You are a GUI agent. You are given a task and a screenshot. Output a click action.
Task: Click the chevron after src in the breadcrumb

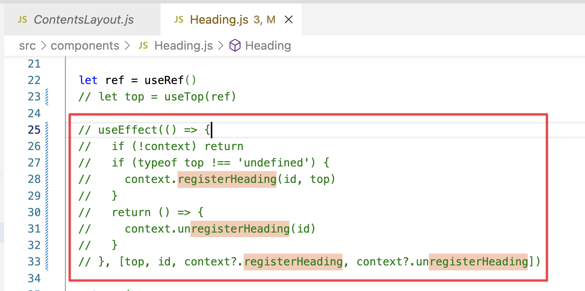click(43, 45)
